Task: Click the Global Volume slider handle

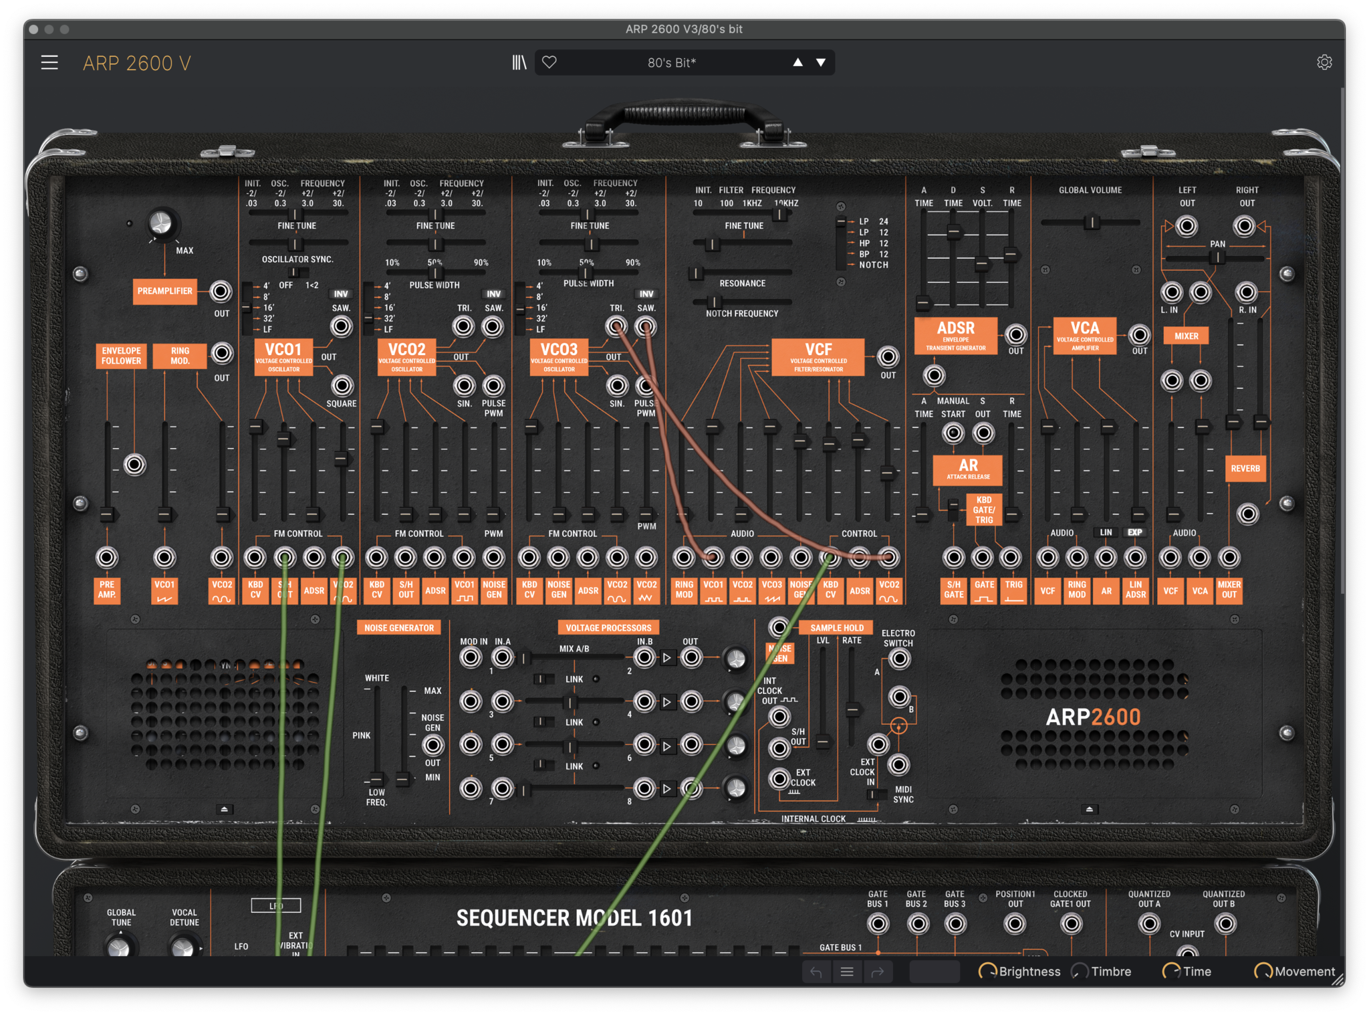Action: click(x=1091, y=223)
